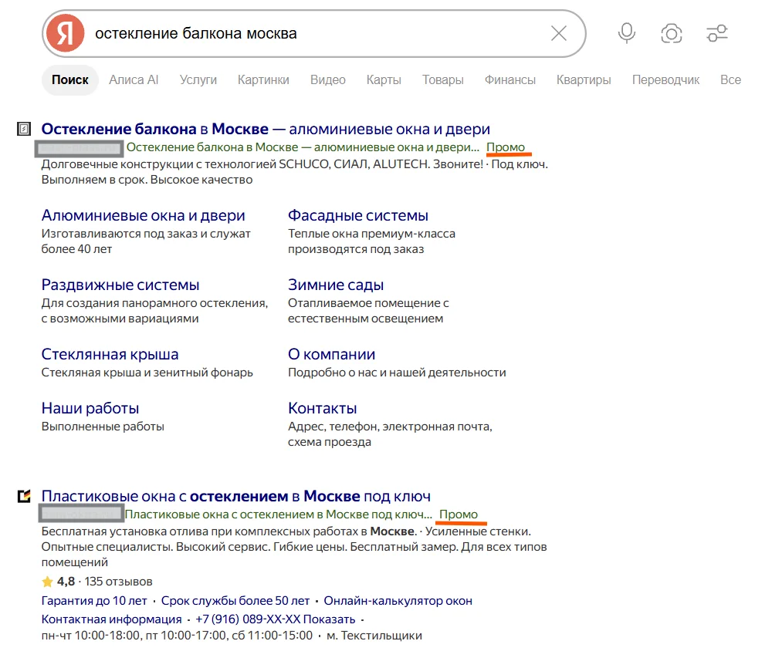Image resolution: width=782 pixels, height=658 pixels.
Task: Open the Переводчик tab
Action: [665, 79]
